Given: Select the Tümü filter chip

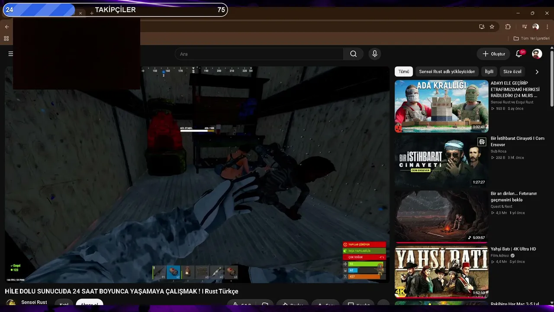Looking at the screenshot, I should point(404,71).
